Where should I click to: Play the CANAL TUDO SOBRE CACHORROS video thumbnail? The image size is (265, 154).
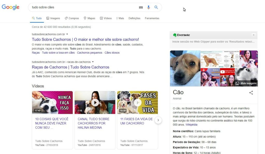coord(95,102)
